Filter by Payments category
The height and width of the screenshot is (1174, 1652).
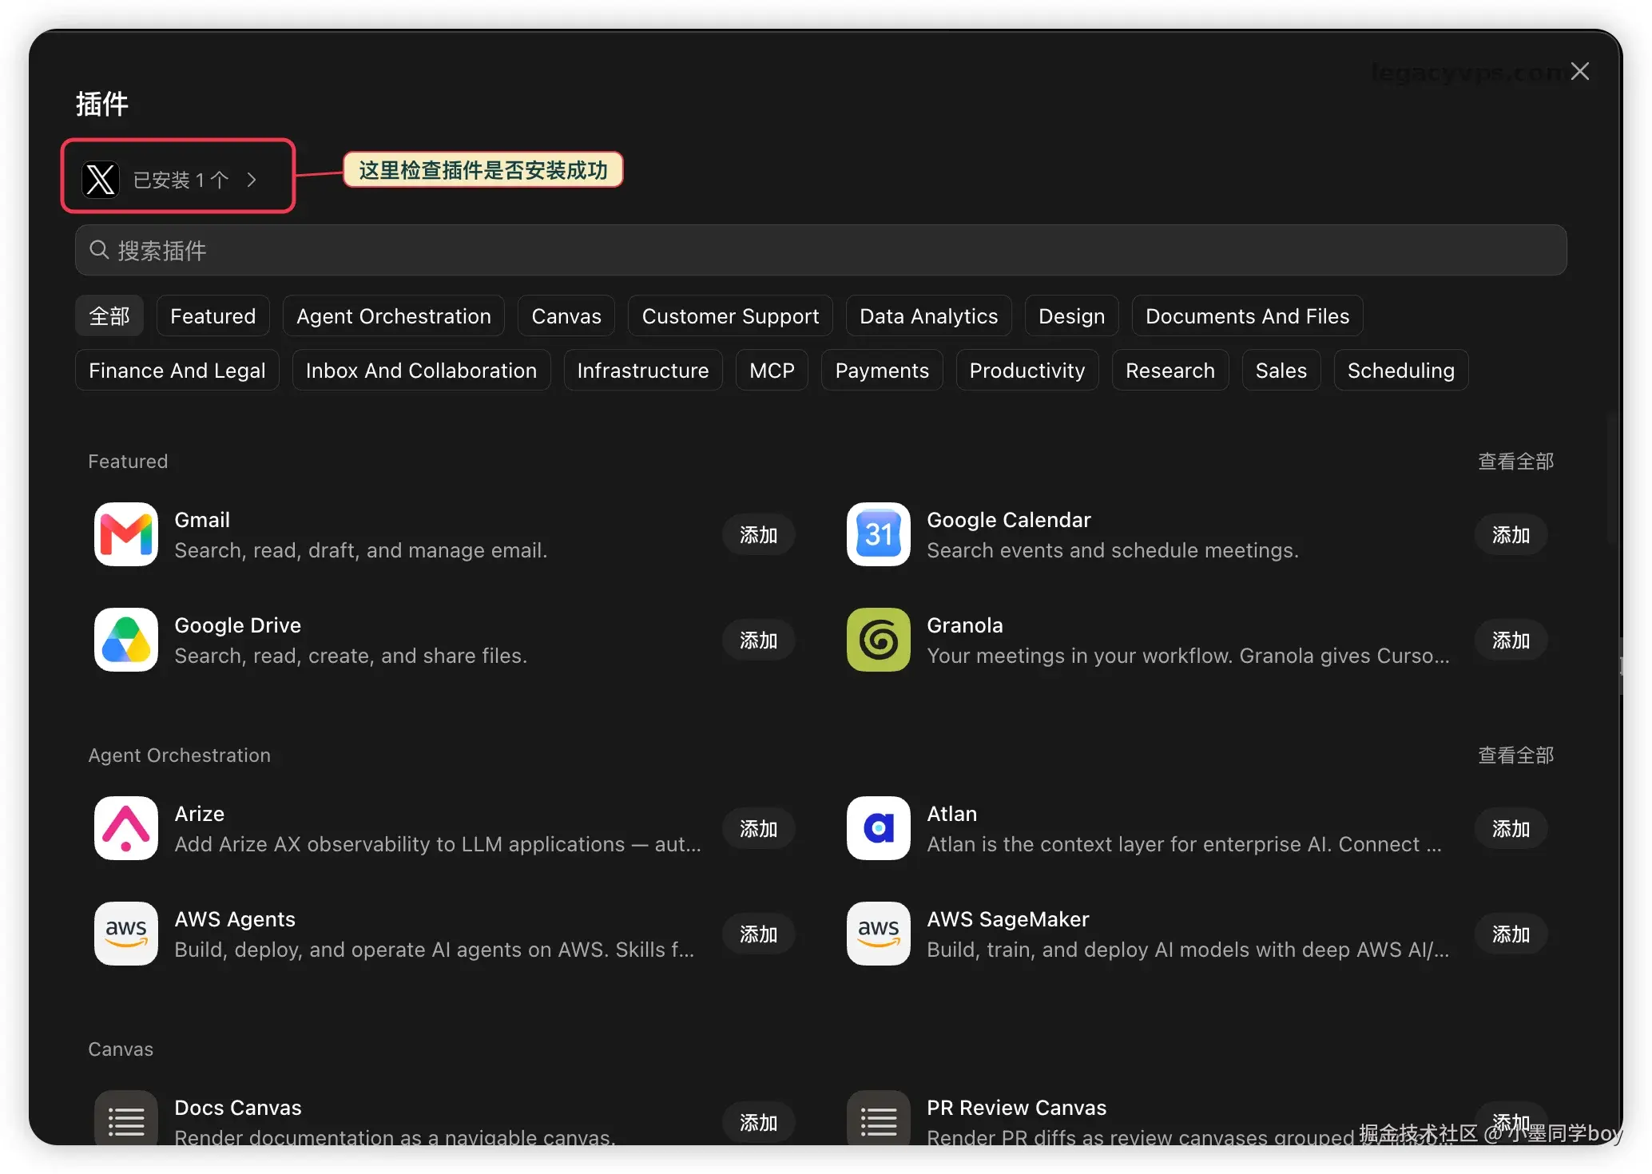point(883,370)
